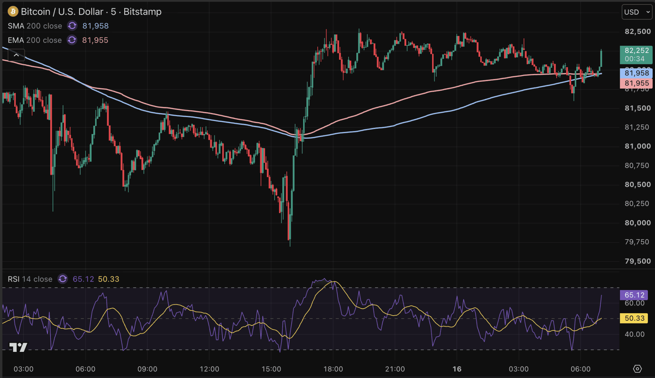Image resolution: width=655 pixels, height=378 pixels.
Task: Click the Bitcoin logo icon
Action: 13,12
